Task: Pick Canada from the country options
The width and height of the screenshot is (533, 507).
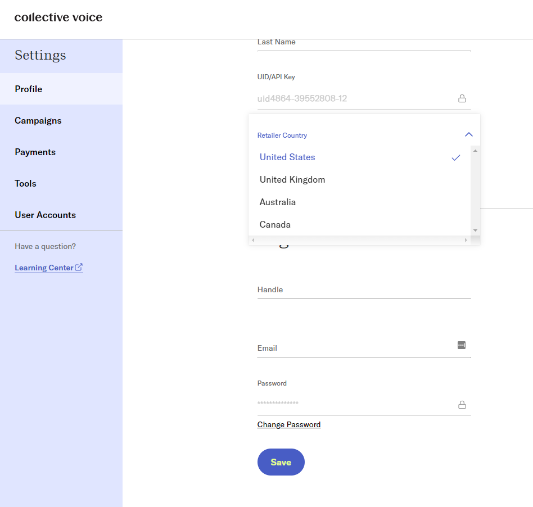Action: click(275, 225)
